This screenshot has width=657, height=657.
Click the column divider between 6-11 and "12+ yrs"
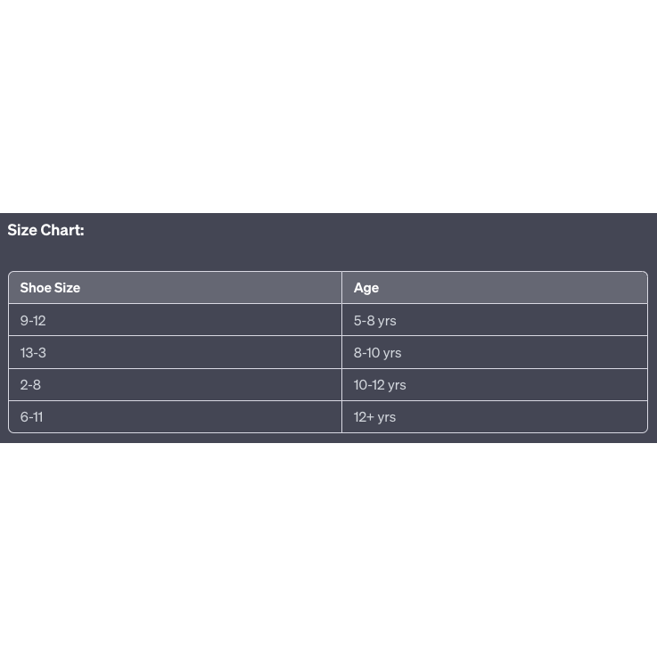click(341, 416)
